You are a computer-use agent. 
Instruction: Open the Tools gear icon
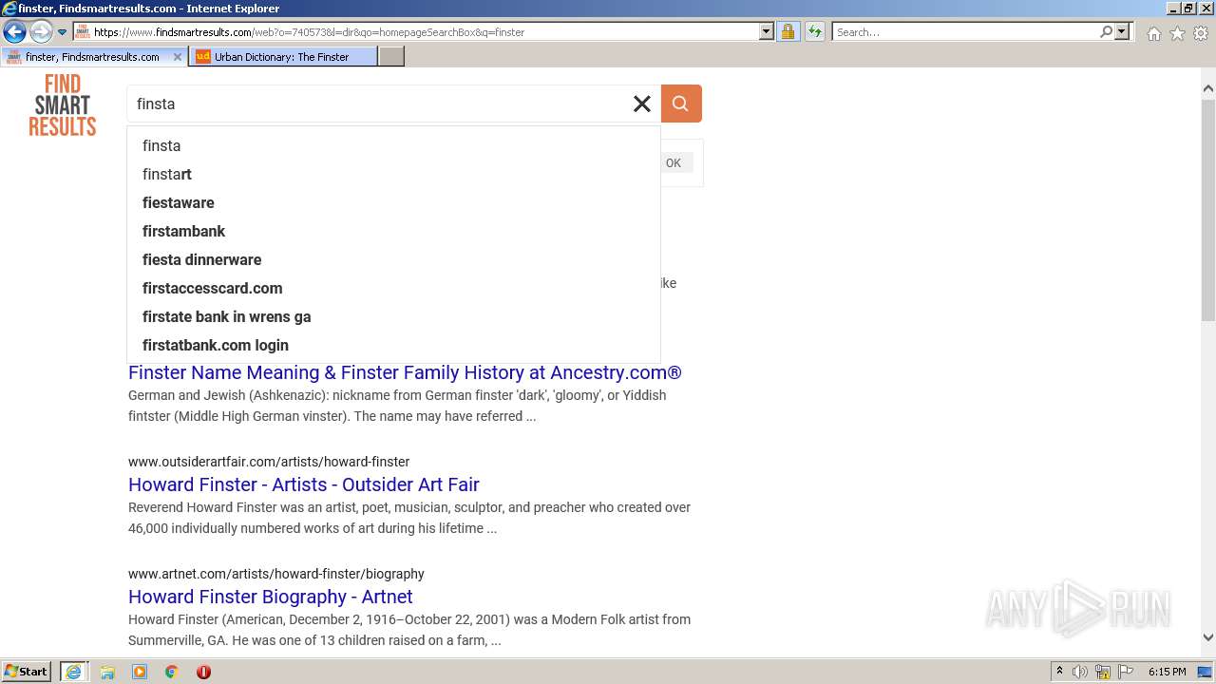pyautogui.click(x=1201, y=33)
